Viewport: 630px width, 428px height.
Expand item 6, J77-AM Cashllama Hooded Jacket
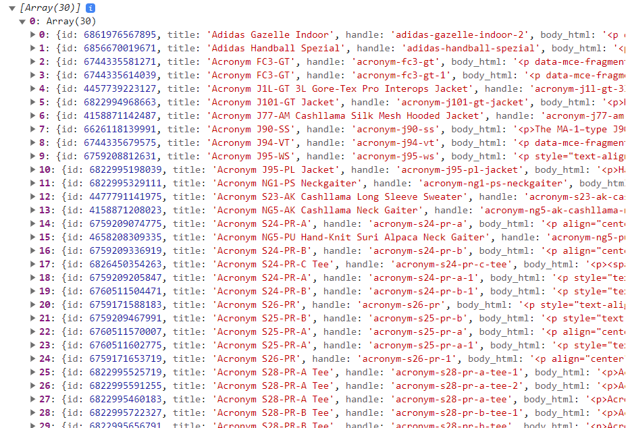click(33, 116)
